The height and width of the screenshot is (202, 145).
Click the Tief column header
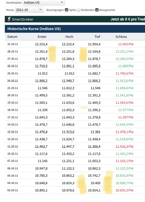coord(97,37)
